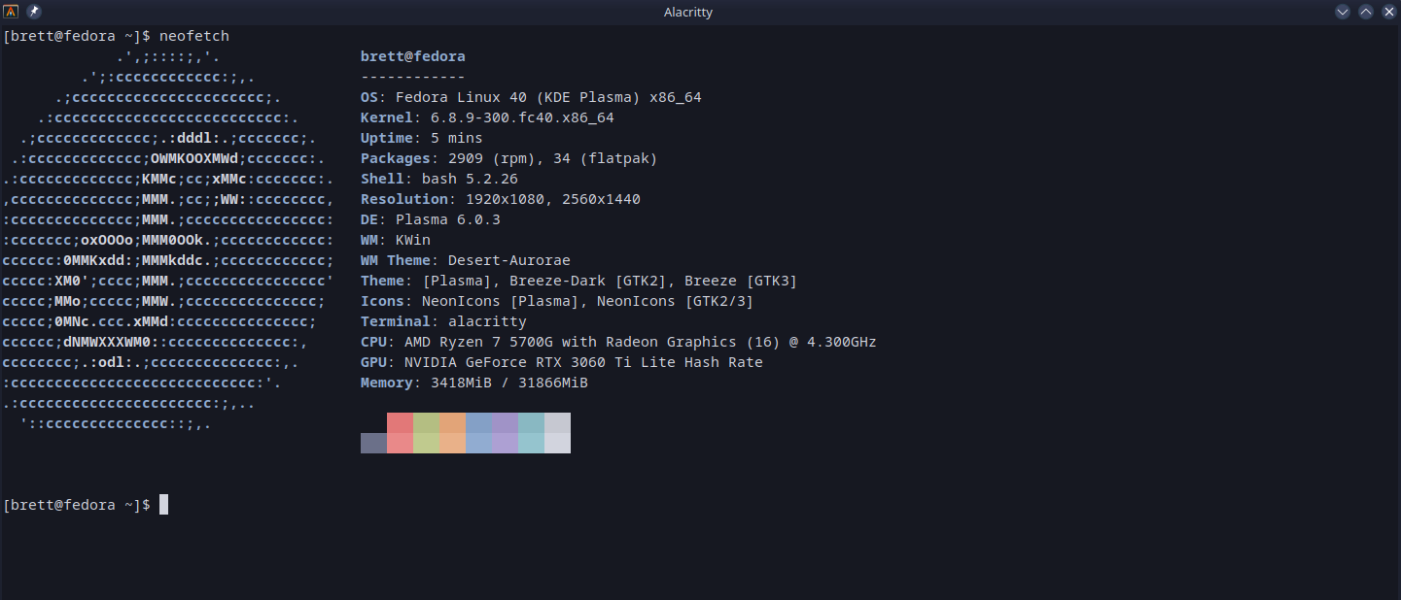The image size is (1401, 600).
Task: Click the darker orange color block
Action: pyautogui.click(x=452, y=422)
